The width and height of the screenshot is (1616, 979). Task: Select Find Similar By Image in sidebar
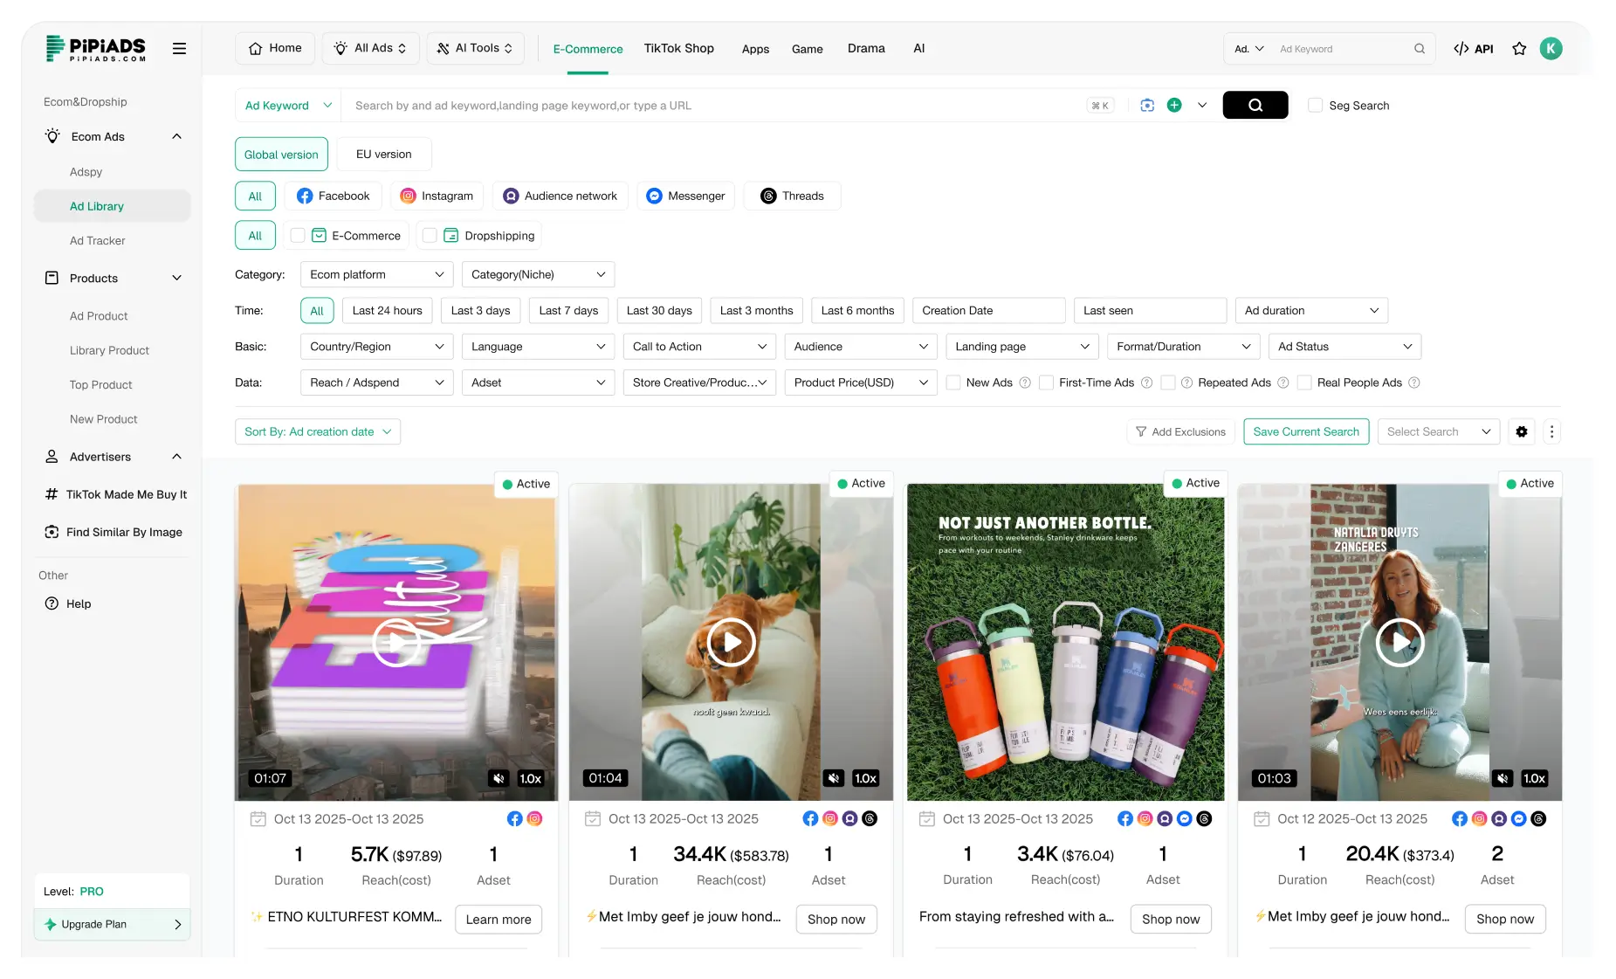pyautogui.click(x=125, y=531)
